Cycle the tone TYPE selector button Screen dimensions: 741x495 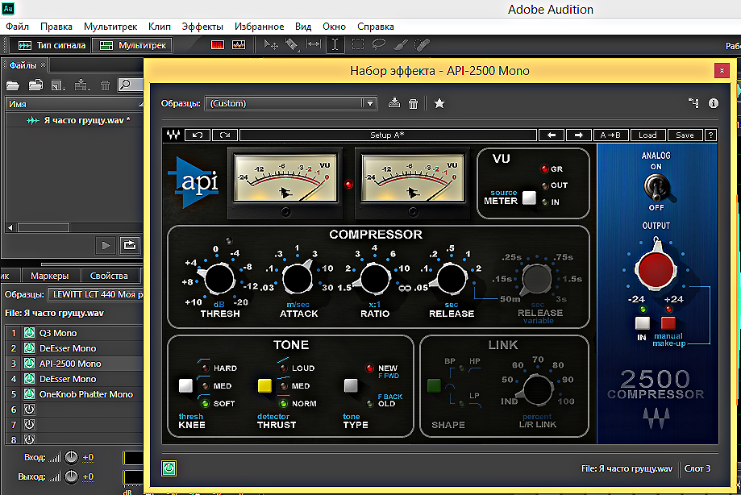351,385
